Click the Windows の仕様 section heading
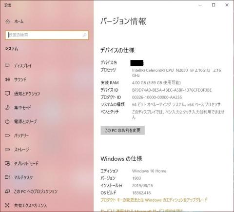 121,158
